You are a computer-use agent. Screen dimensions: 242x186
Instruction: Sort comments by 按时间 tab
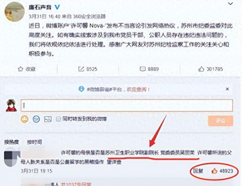34,142
